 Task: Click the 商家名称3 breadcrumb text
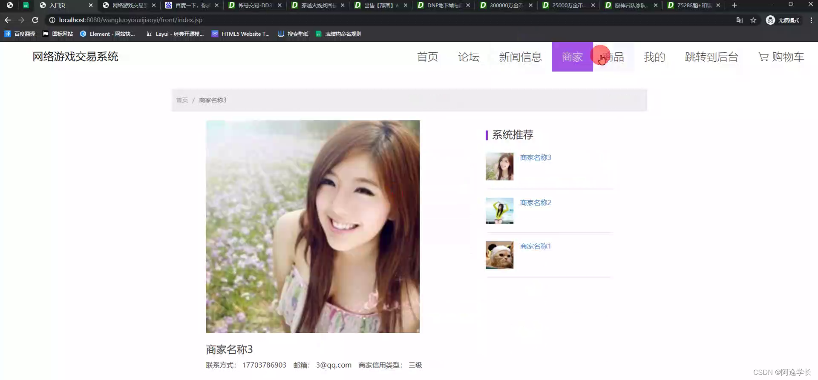(213, 100)
